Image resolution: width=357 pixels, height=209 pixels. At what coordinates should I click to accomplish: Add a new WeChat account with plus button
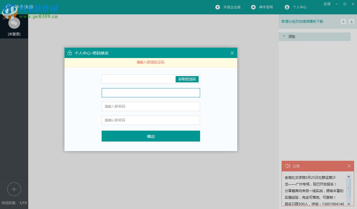coord(14,189)
